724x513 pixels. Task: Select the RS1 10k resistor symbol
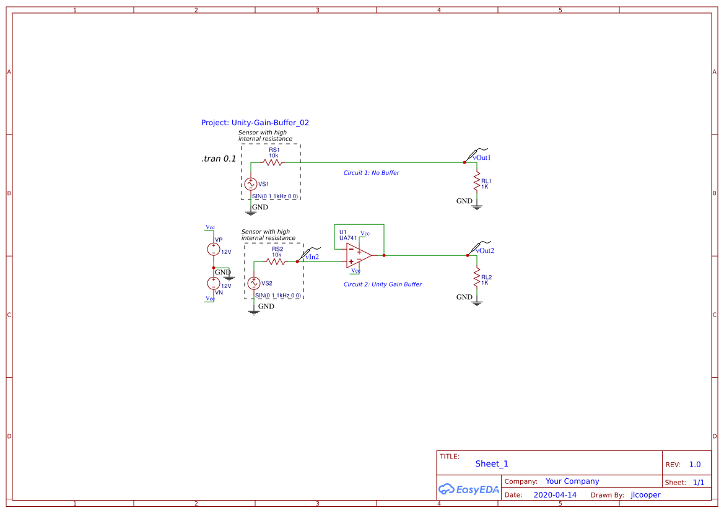[273, 162]
